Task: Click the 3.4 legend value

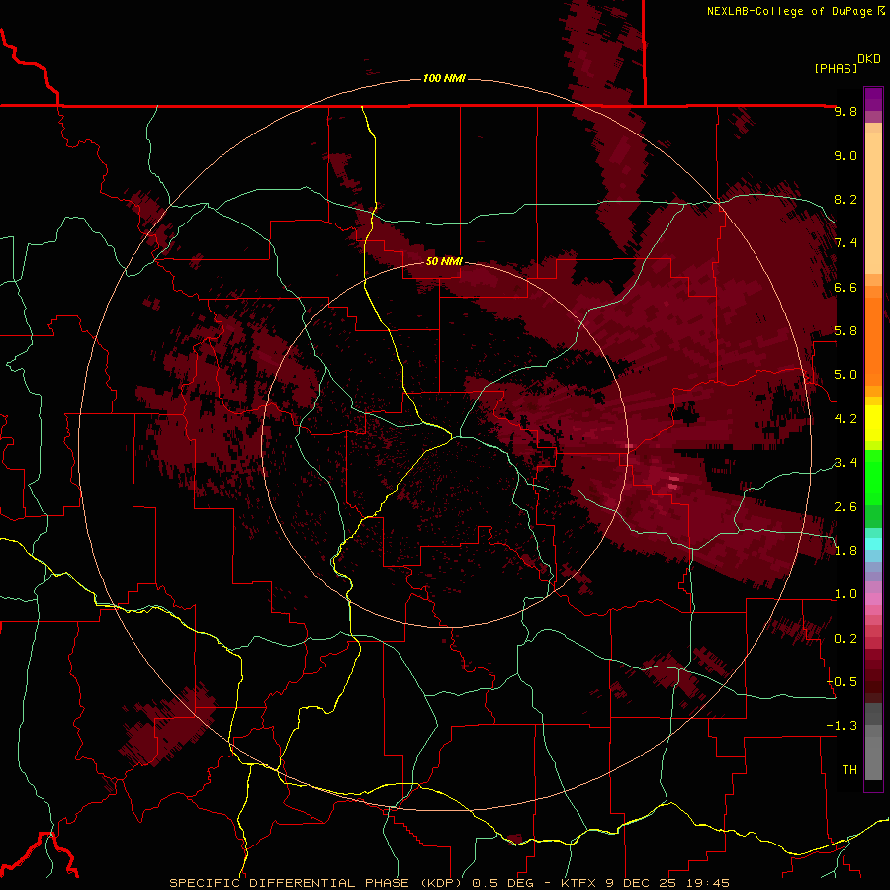Action: coord(845,463)
